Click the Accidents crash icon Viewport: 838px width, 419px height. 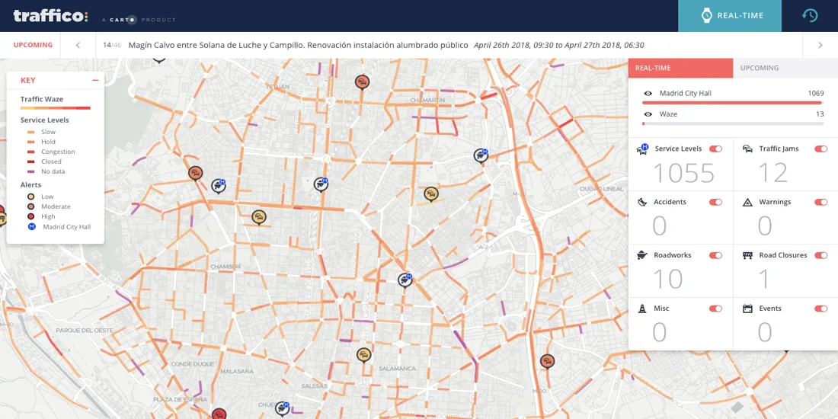(x=642, y=202)
